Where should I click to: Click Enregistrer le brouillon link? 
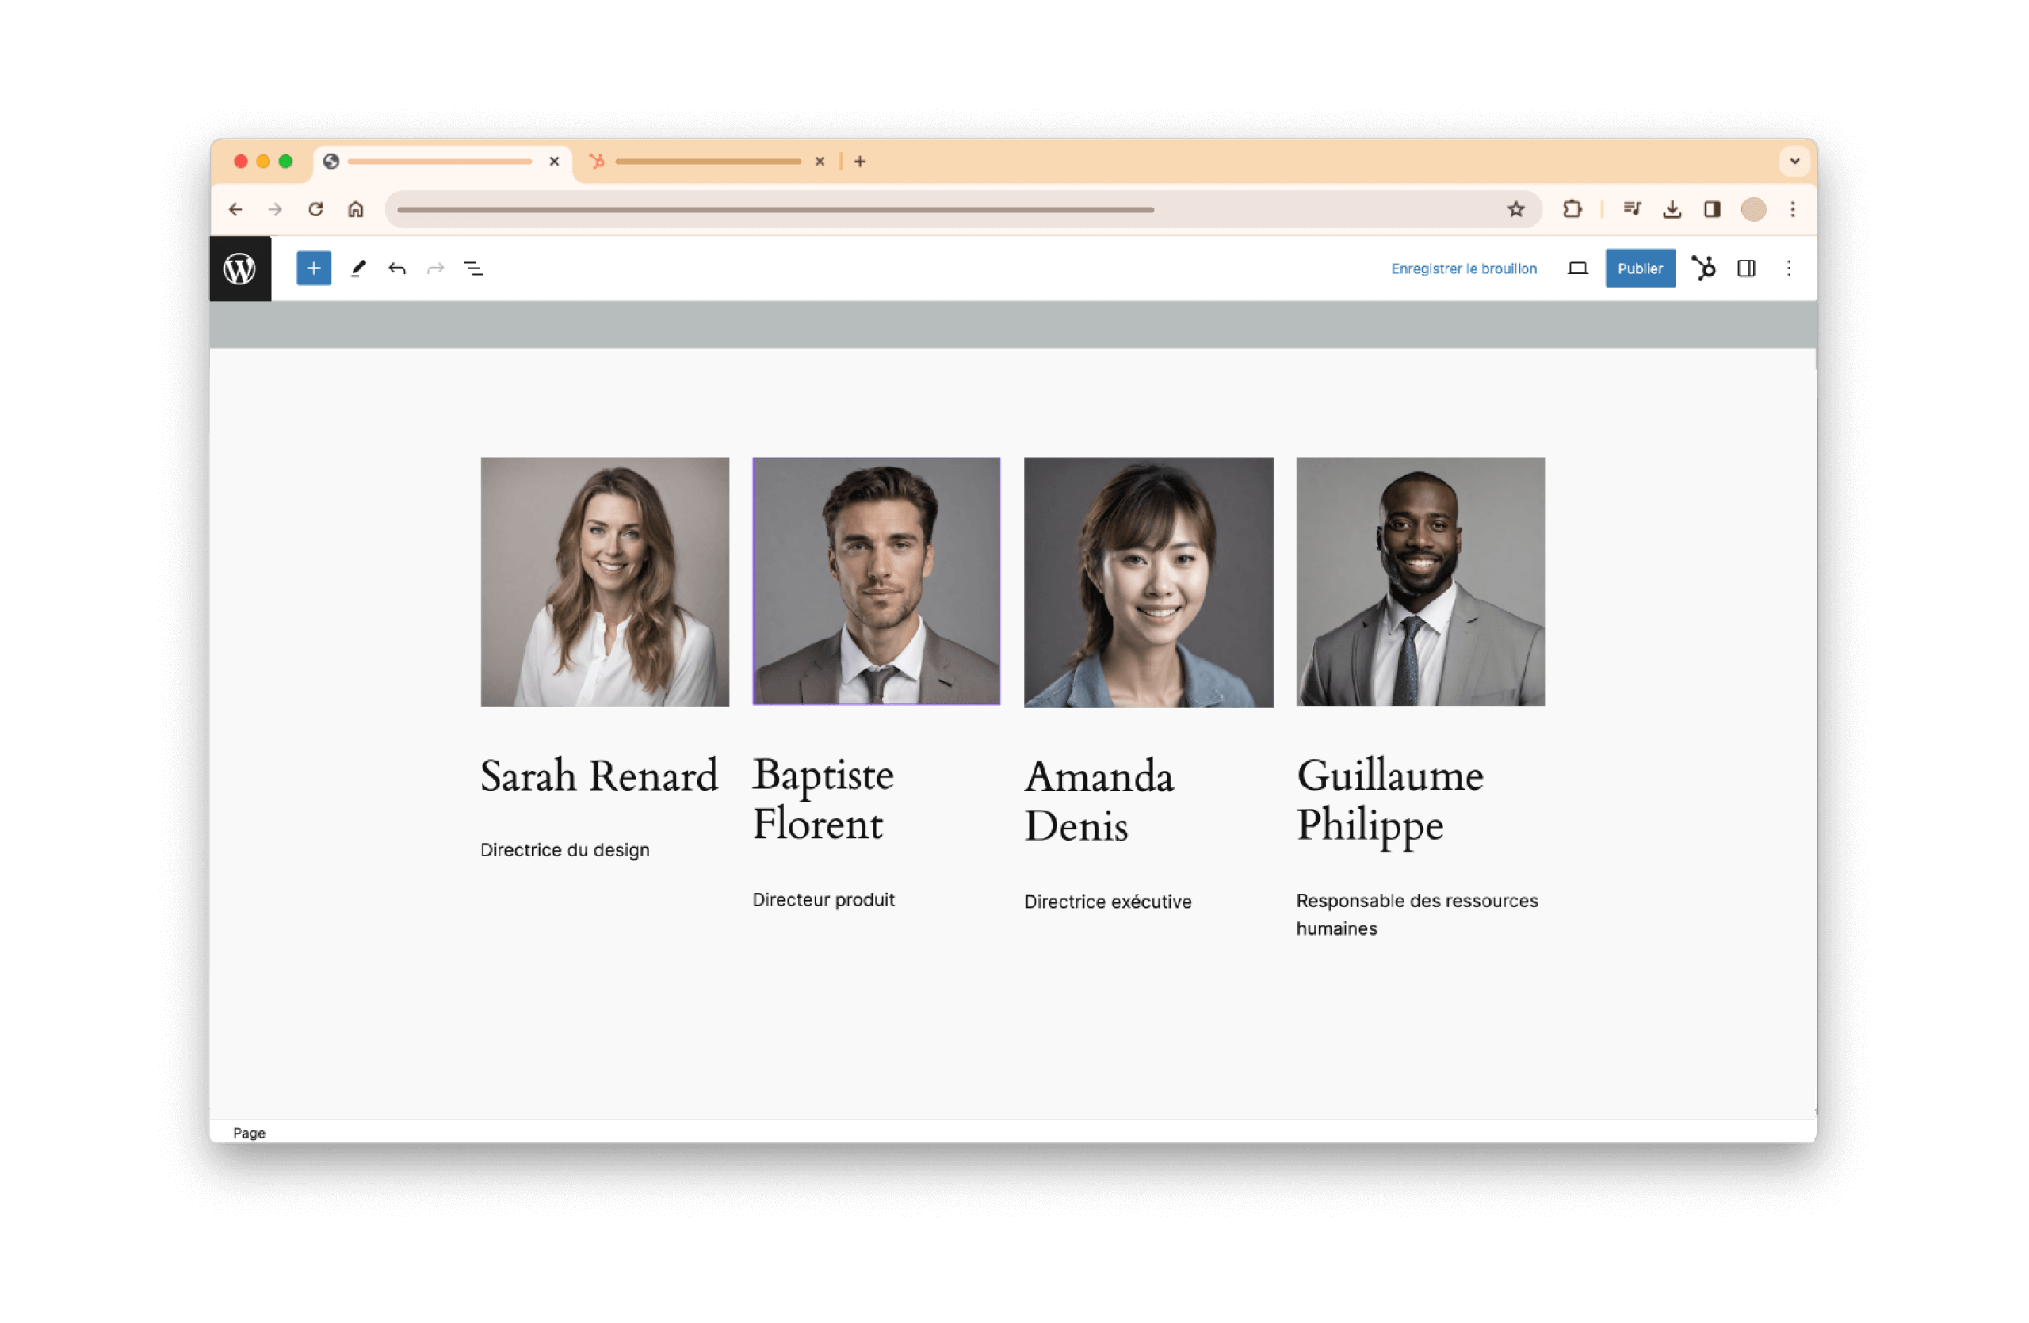(x=1464, y=269)
